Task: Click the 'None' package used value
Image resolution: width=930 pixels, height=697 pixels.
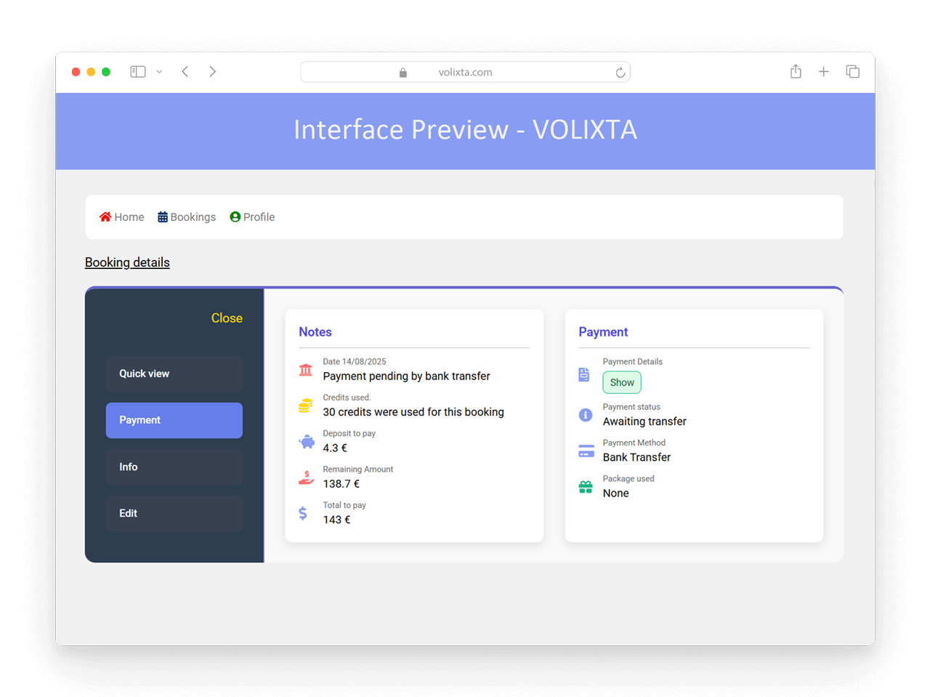Action: point(615,493)
